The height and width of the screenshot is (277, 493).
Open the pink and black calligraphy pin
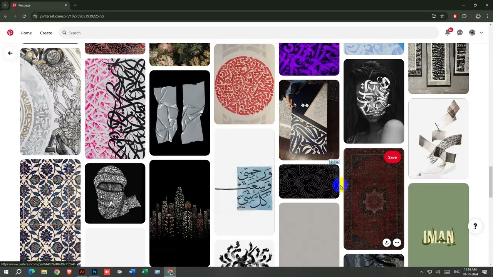[115, 108]
